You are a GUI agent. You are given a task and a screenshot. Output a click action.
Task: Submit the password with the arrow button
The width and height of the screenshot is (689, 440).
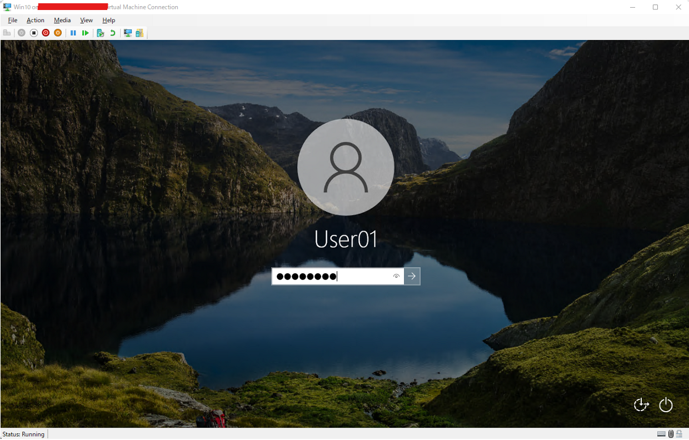click(x=412, y=276)
